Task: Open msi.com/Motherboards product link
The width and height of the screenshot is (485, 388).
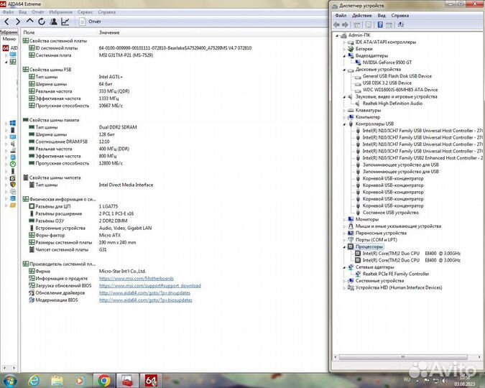Action: pos(136,279)
